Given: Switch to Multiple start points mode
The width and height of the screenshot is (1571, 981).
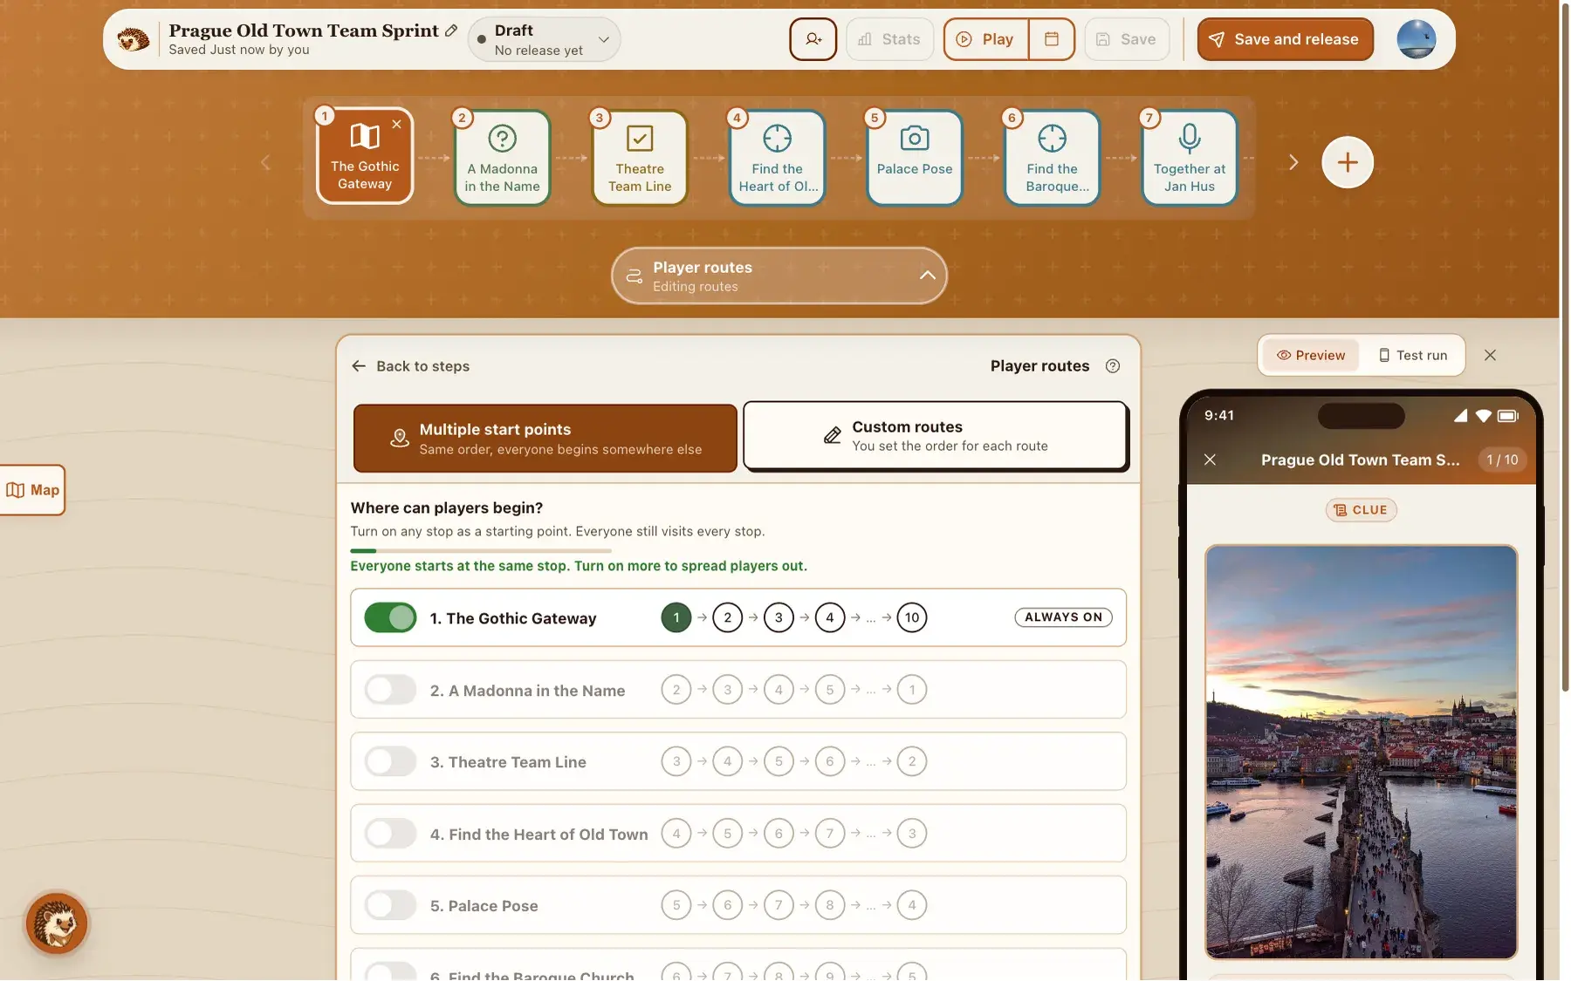Looking at the screenshot, I should pos(545,438).
